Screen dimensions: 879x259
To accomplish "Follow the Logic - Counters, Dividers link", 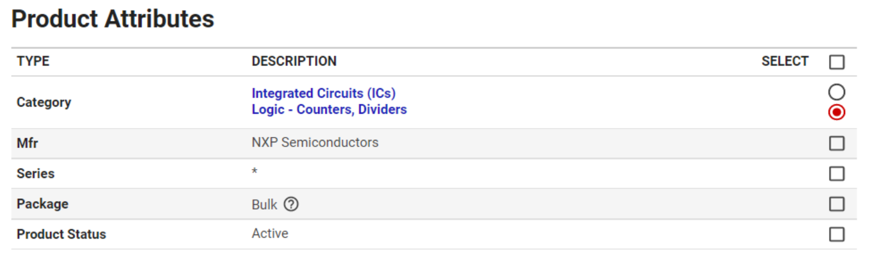I will pos(329,110).
